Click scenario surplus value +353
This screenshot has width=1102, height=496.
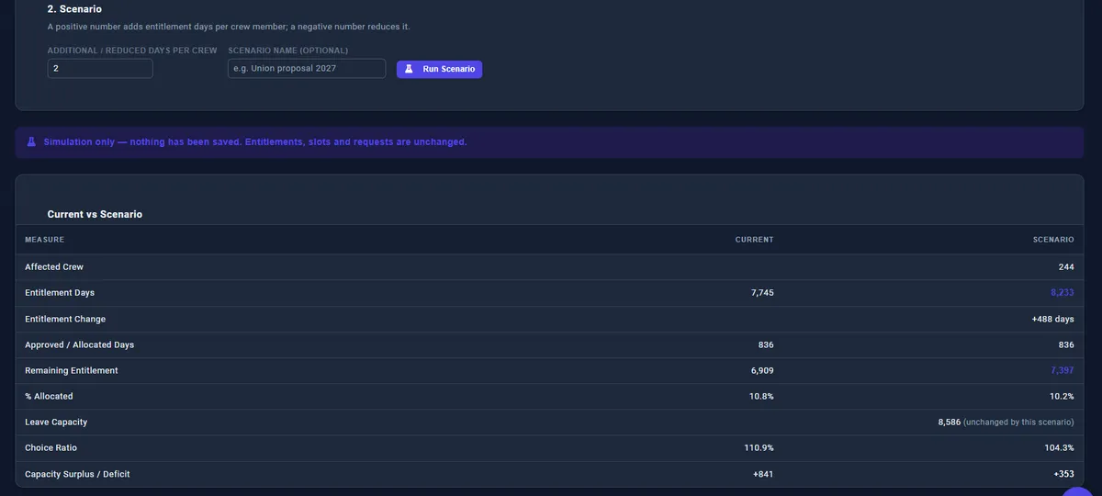click(x=1063, y=473)
